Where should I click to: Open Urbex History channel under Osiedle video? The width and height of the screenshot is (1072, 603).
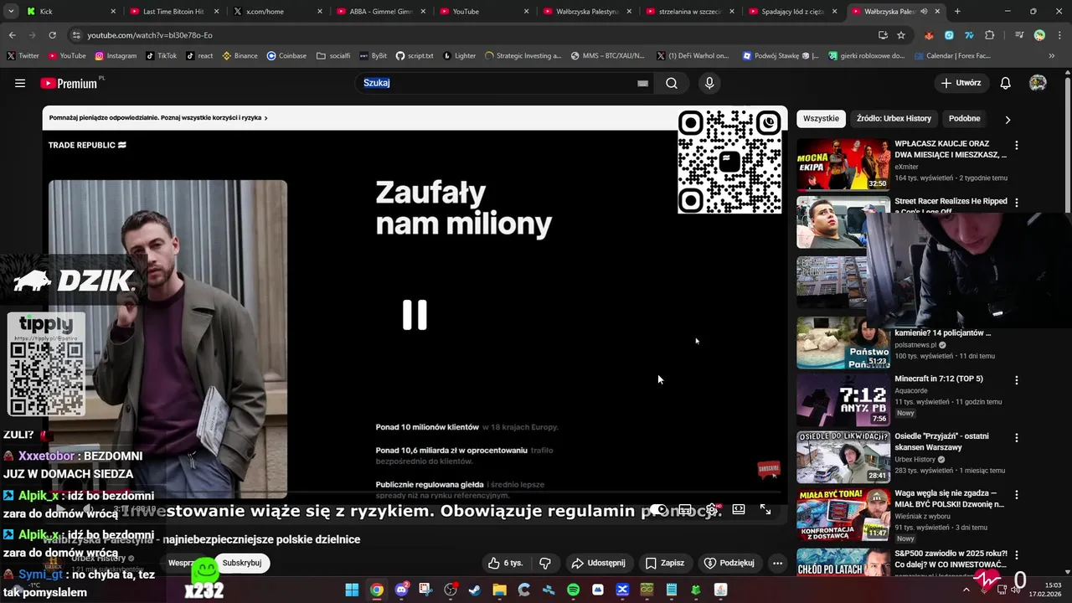[915, 460]
